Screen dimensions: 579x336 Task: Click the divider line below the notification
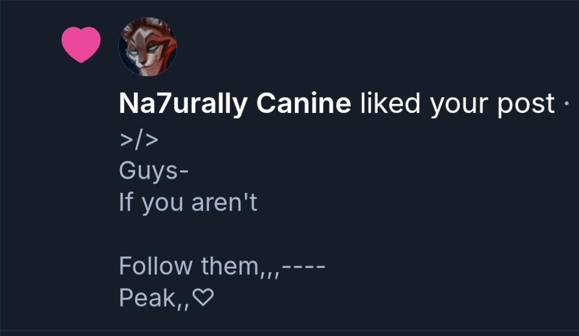pyautogui.click(x=289, y=330)
